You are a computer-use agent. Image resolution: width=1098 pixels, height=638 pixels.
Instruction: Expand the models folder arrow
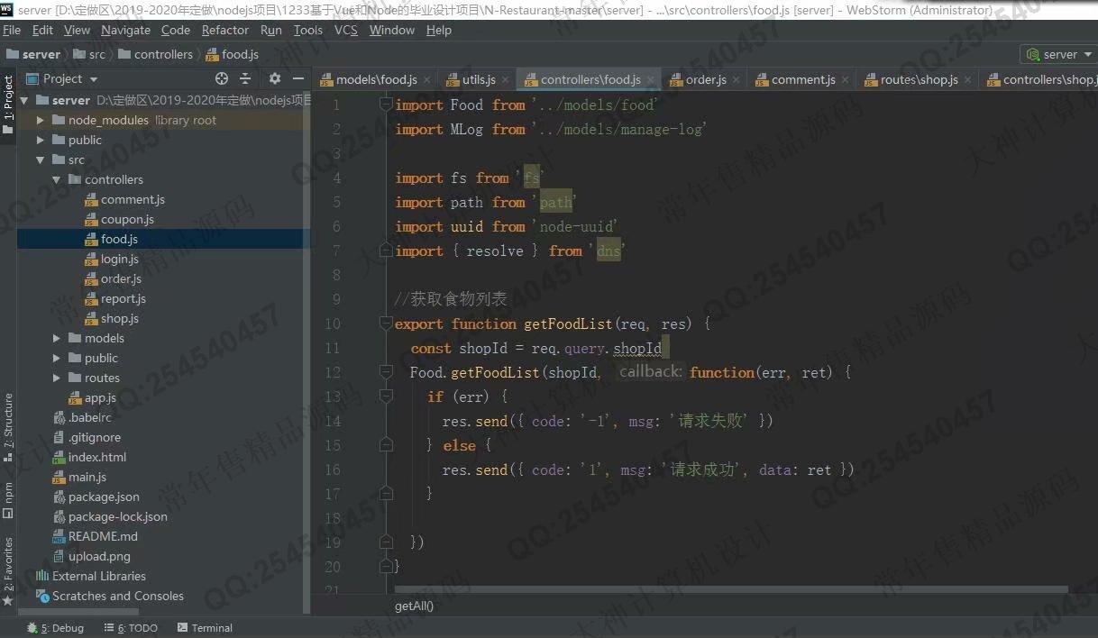click(57, 338)
